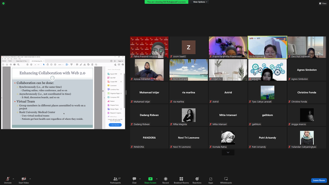
Task: Start Video camera button
Action: coord(24,180)
